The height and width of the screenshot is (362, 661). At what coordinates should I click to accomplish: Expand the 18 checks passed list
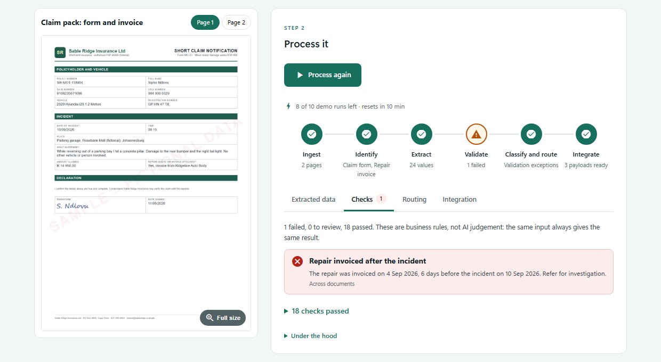pyautogui.click(x=317, y=311)
